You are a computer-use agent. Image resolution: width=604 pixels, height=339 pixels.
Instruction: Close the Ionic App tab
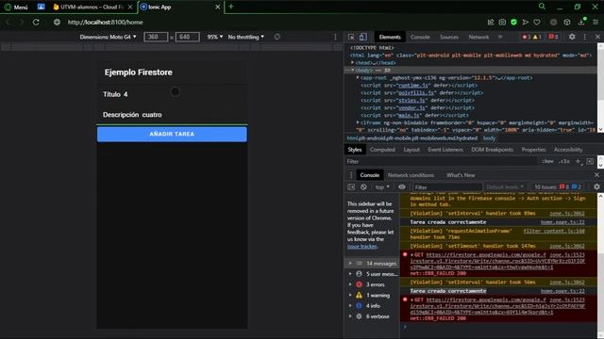click(x=217, y=7)
